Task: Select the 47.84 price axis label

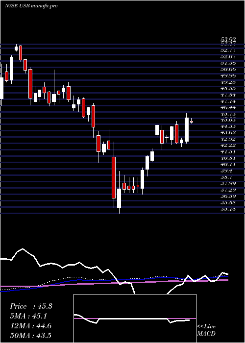Action: (228, 95)
